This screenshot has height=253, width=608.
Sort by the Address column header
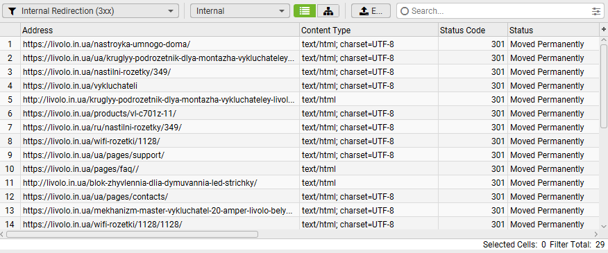pyautogui.click(x=160, y=30)
